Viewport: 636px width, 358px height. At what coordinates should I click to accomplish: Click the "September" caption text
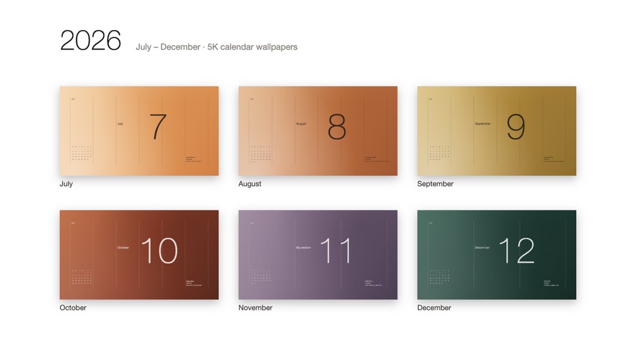(435, 184)
